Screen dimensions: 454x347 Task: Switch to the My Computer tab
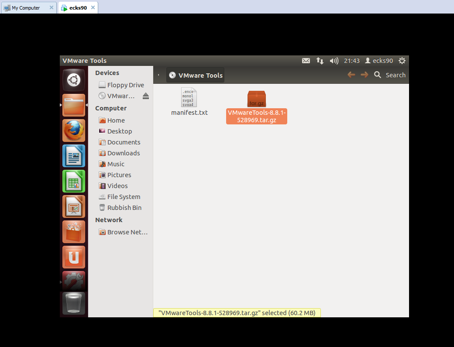(x=25, y=8)
